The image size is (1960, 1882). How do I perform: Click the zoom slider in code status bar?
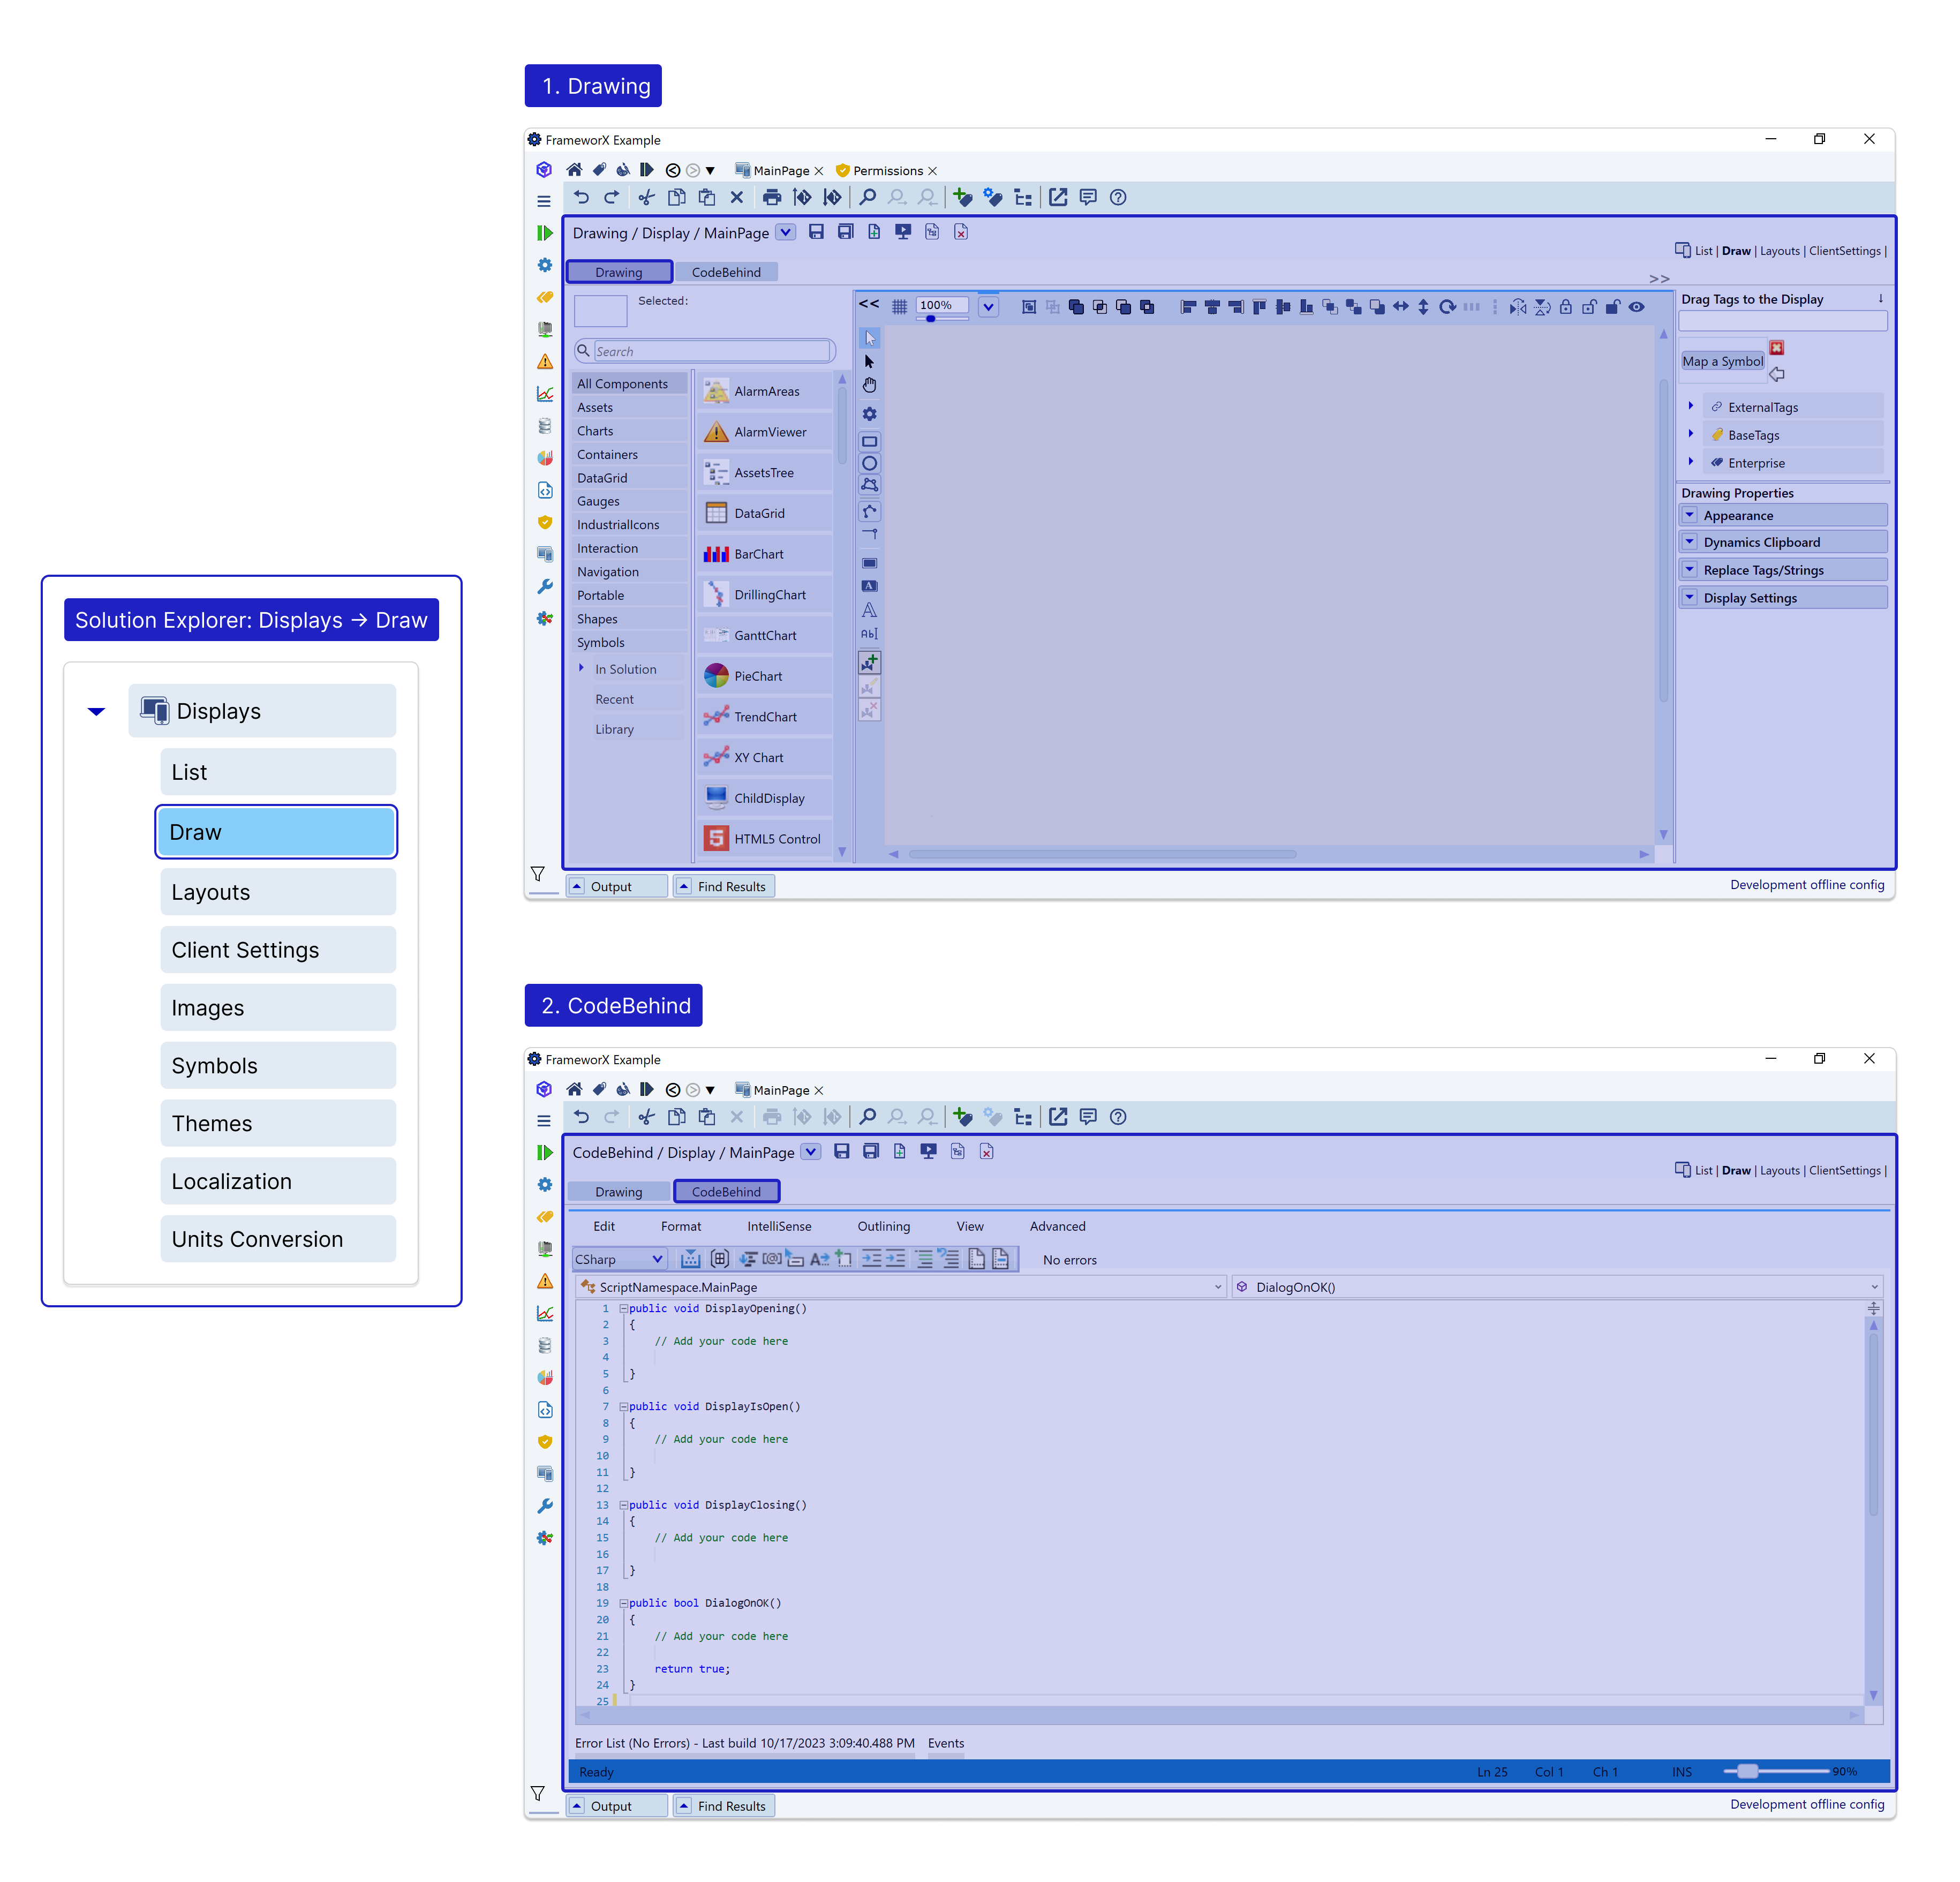coord(1747,1771)
